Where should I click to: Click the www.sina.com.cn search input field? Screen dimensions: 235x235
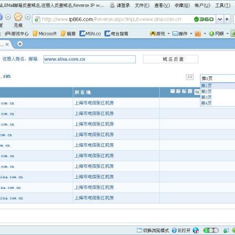tap(90, 59)
